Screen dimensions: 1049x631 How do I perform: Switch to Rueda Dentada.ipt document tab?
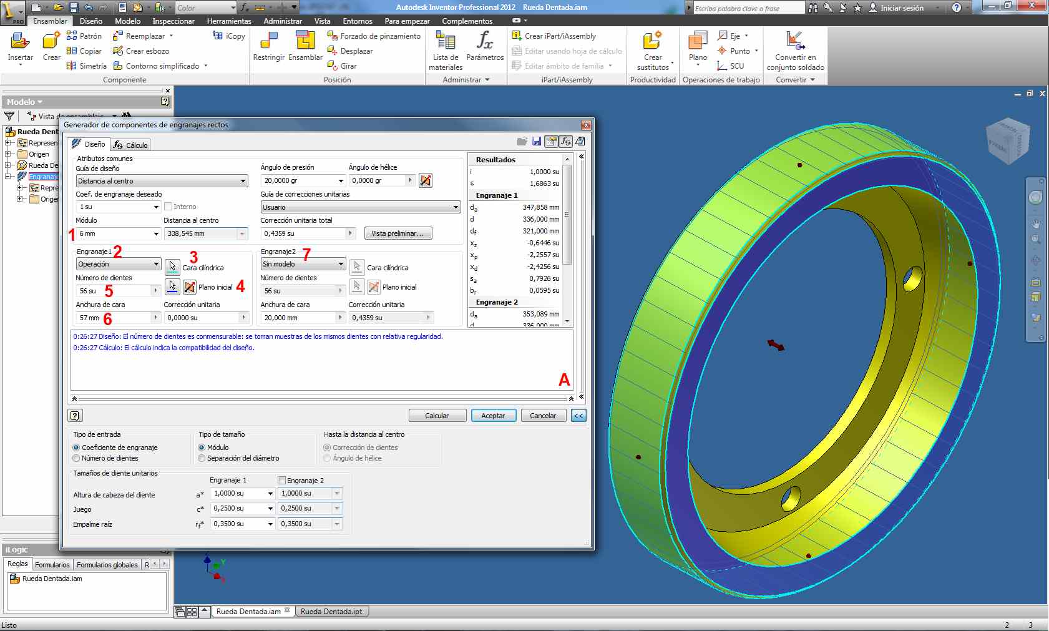tap(331, 612)
